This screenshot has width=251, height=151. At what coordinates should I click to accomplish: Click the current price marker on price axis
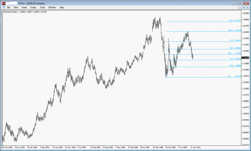[x=245, y=58]
